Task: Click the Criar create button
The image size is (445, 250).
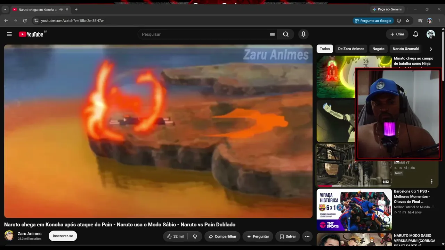Action: pos(397,34)
